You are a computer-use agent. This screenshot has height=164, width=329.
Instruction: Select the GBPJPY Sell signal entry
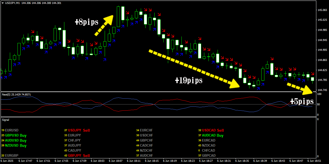pos(77,155)
